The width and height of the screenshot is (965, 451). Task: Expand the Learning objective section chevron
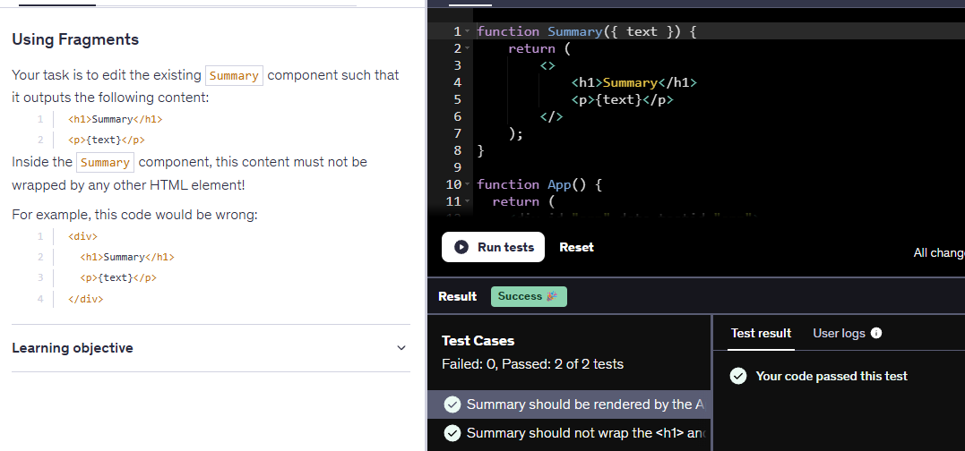tap(401, 348)
